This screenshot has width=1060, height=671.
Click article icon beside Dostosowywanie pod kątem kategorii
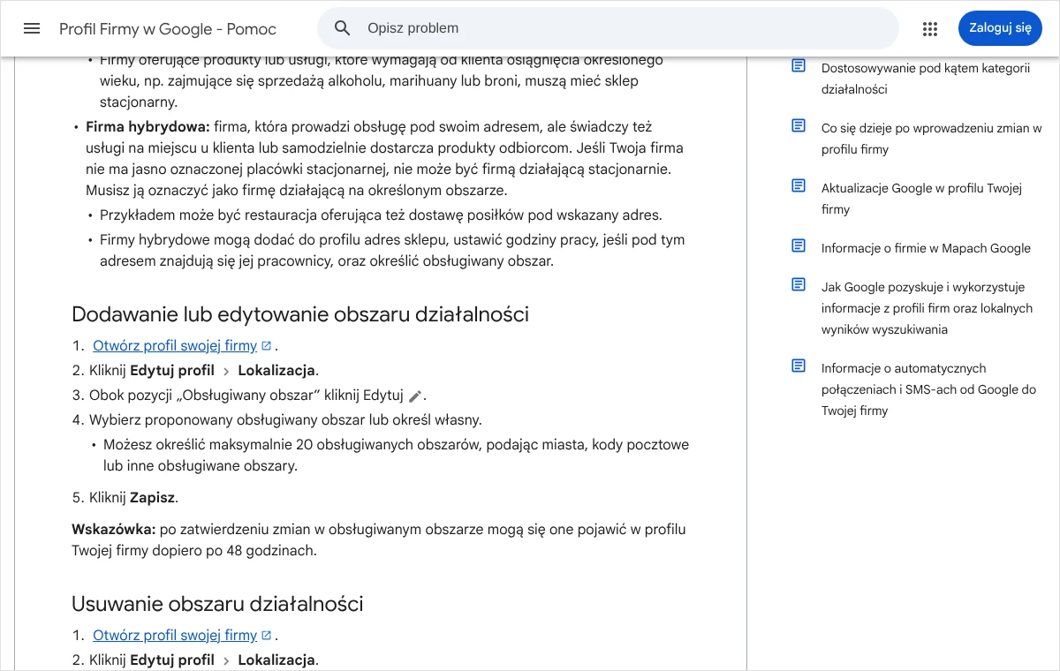[799, 66]
